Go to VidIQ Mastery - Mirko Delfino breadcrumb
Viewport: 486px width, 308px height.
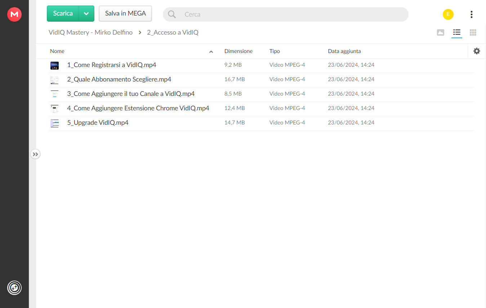(90, 32)
